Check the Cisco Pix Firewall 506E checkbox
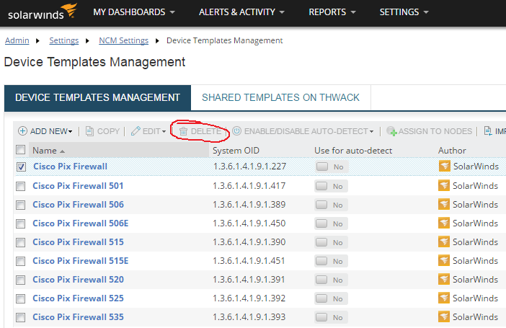This screenshot has width=506, height=328. [21, 223]
